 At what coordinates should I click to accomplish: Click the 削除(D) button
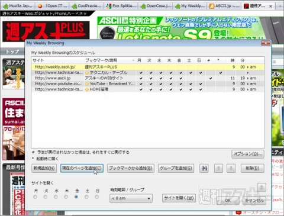[253, 168]
